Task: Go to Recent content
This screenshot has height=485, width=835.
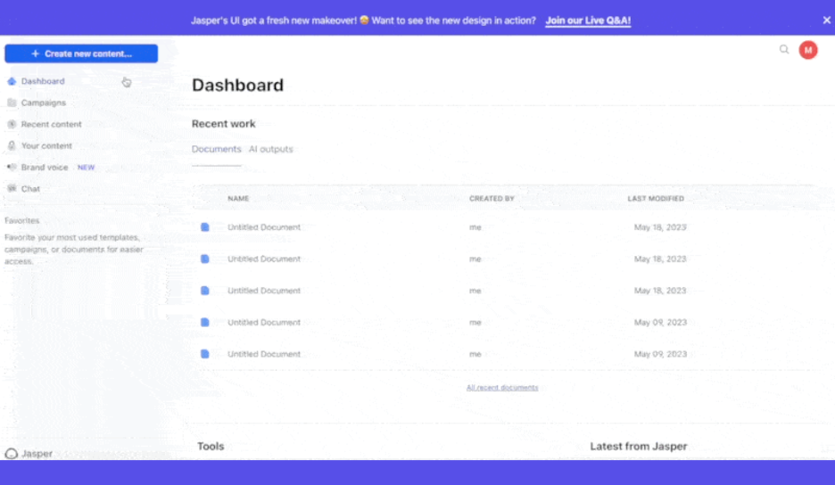Action: pyautogui.click(x=51, y=124)
